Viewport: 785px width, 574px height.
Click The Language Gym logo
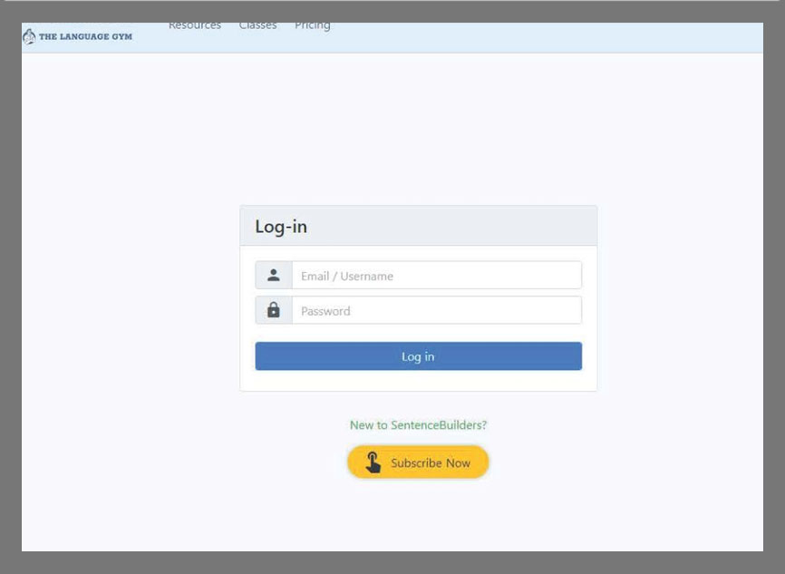78,36
